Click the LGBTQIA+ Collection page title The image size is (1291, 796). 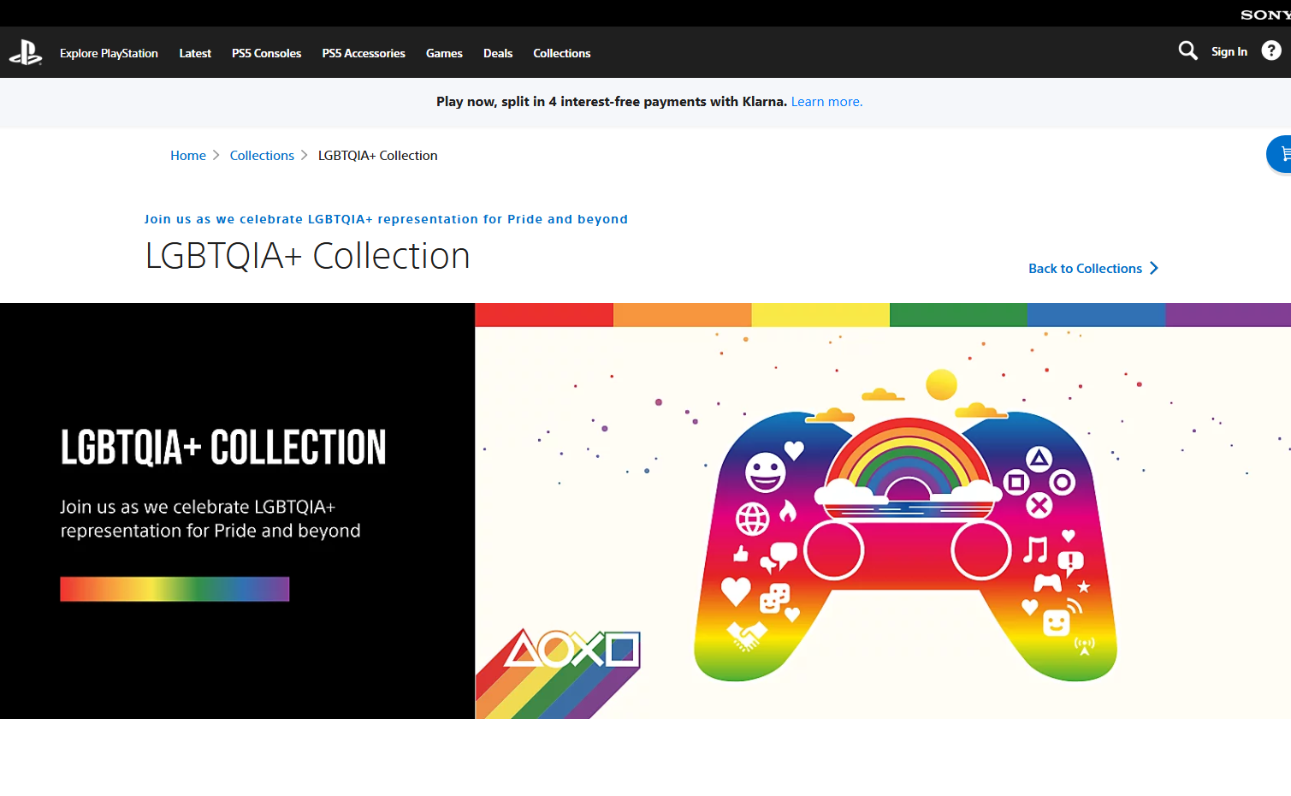click(308, 256)
